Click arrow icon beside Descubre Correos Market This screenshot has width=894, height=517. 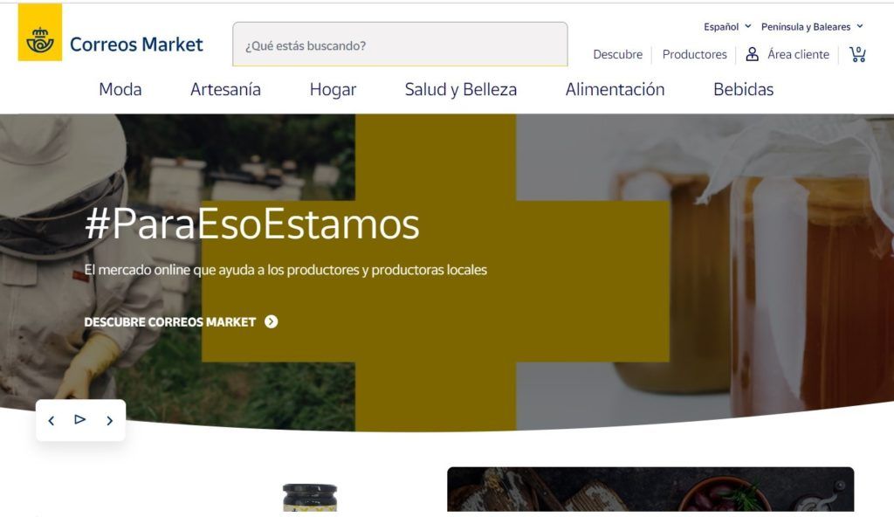pyautogui.click(x=272, y=322)
